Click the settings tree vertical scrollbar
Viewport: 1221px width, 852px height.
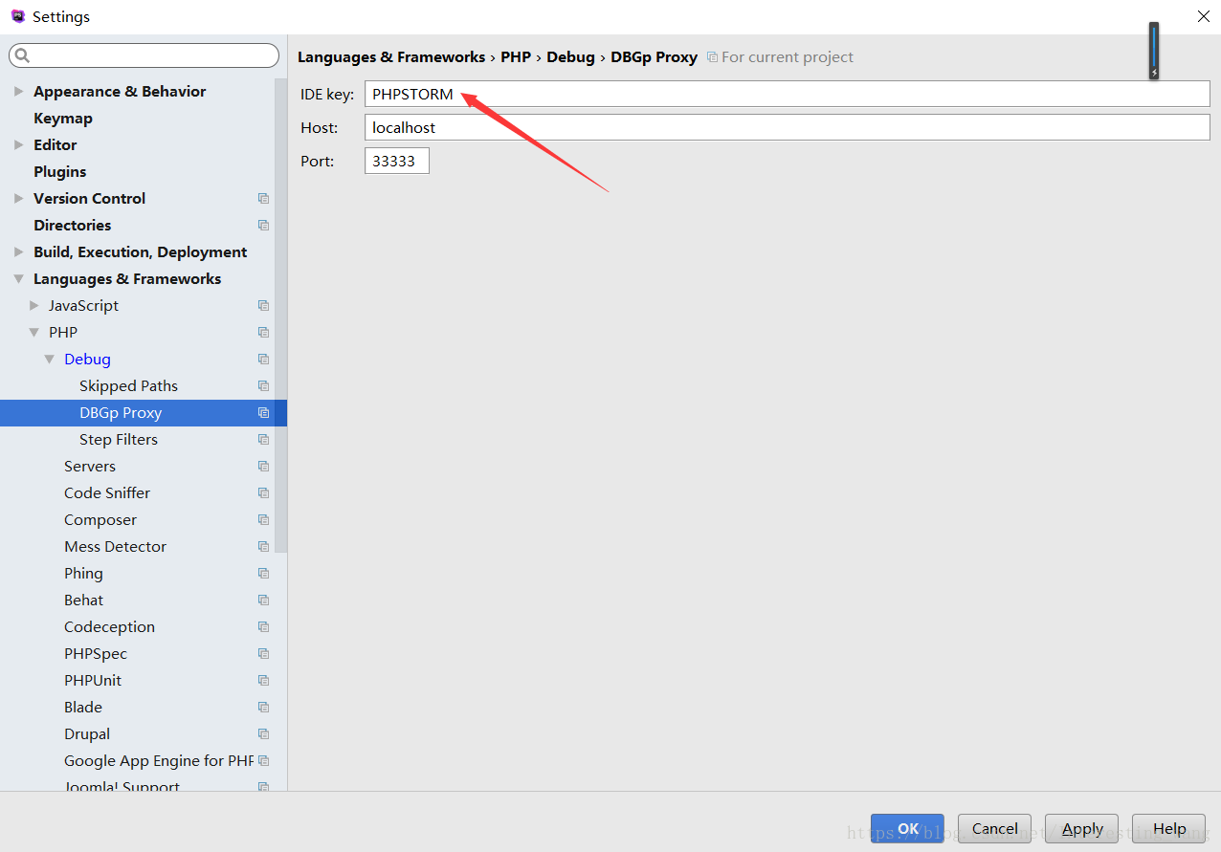(281, 316)
